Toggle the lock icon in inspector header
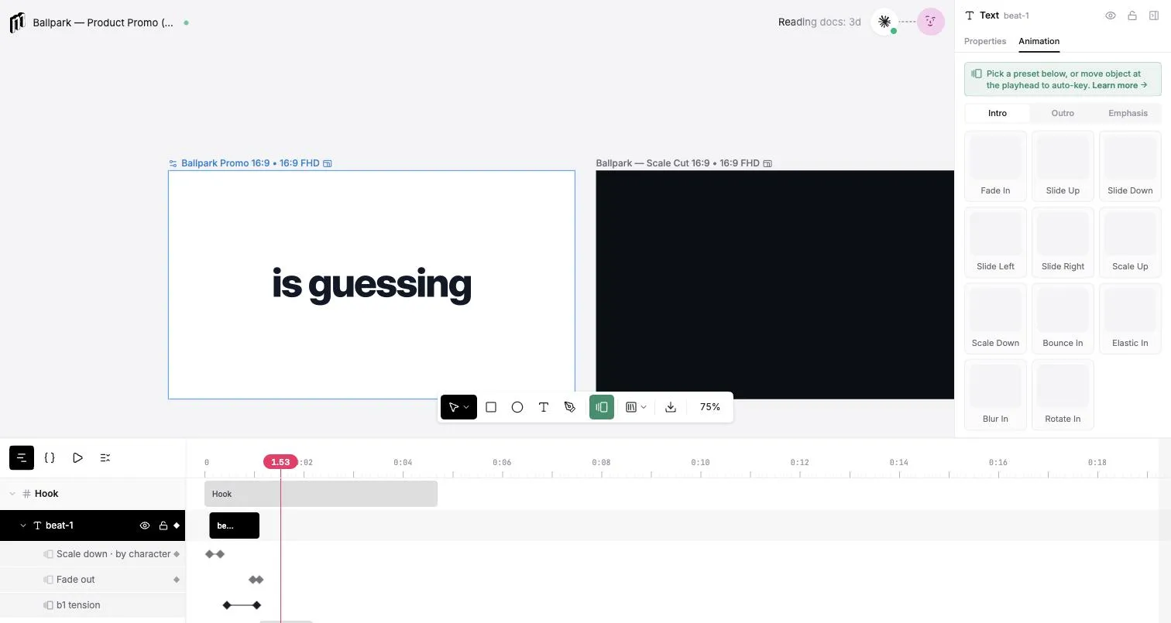This screenshot has width=1171, height=623. coord(1132,15)
